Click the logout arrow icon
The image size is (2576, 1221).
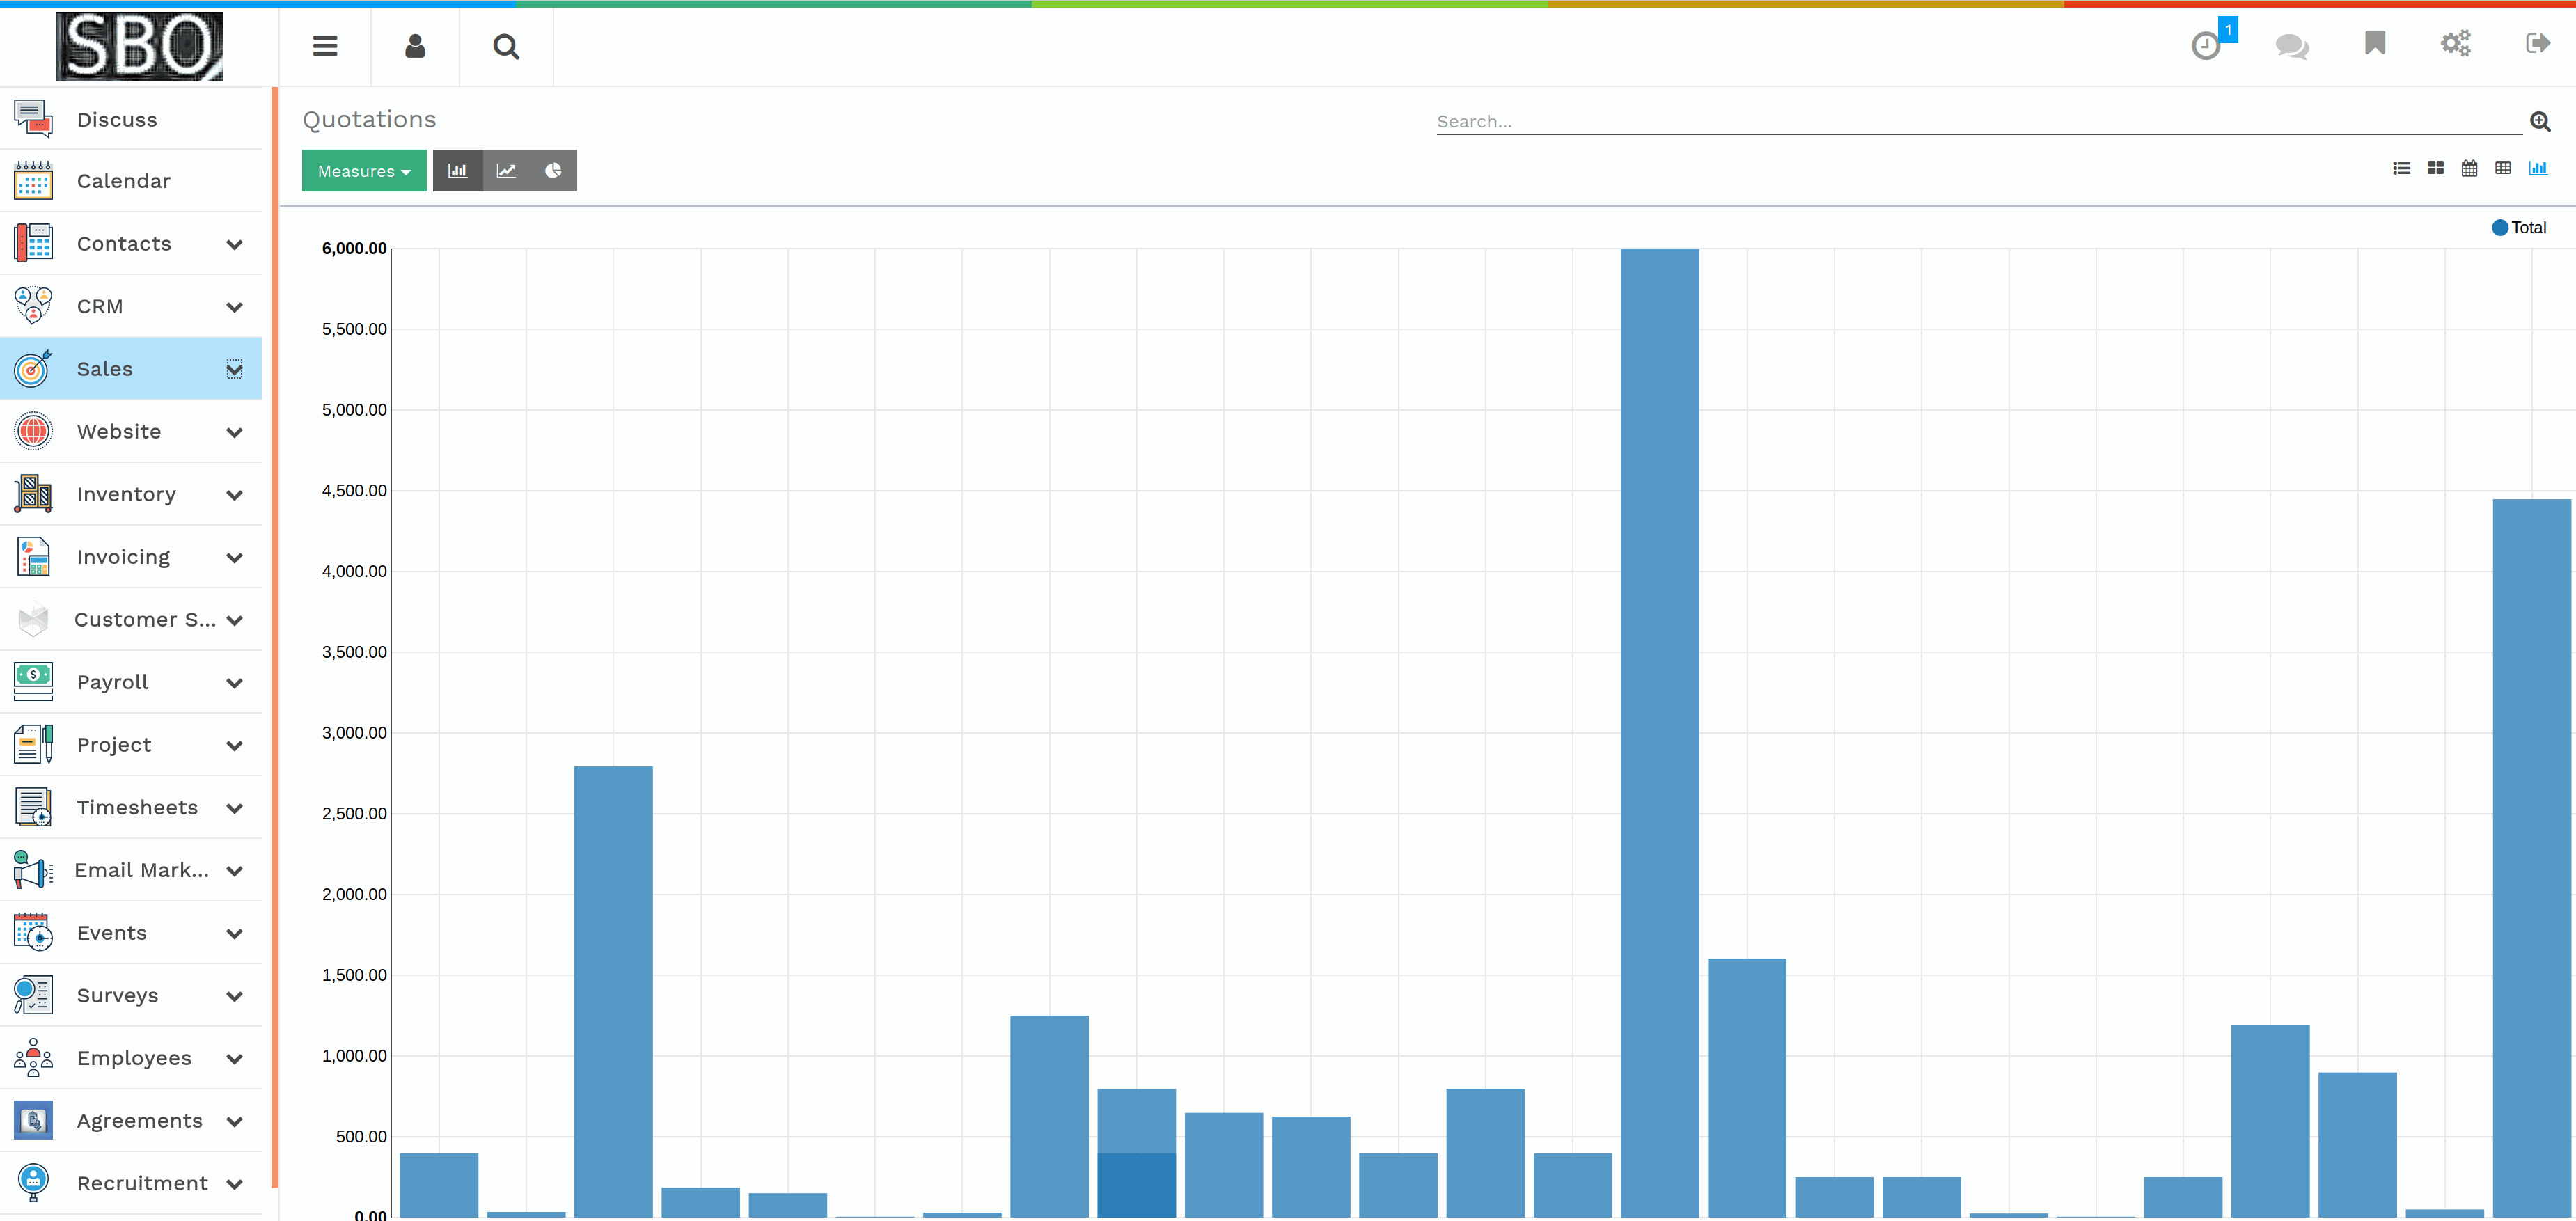2537,43
